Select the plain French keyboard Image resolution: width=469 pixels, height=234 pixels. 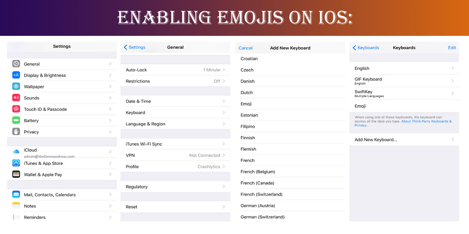[x=290, y=160]
